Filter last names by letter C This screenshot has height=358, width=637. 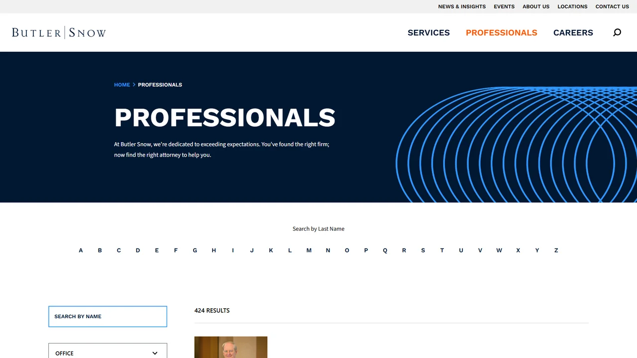pyautogui.click(x=119, y=250)
